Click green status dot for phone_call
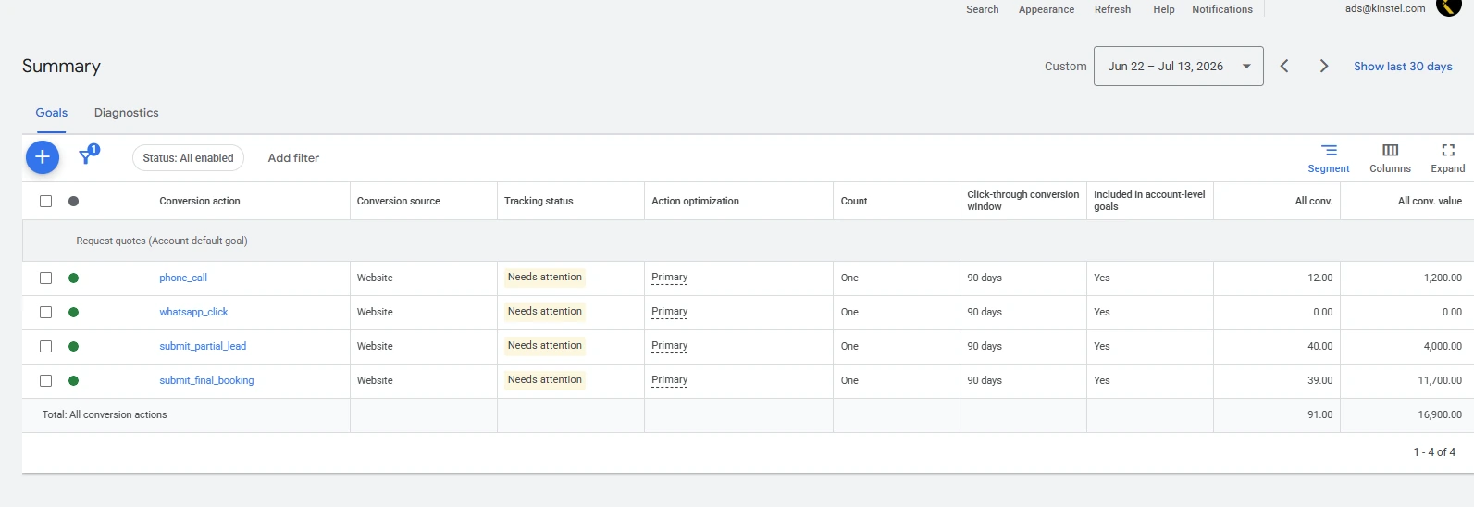Viewport: 1474px width, 507px height. tap(73, 278)
